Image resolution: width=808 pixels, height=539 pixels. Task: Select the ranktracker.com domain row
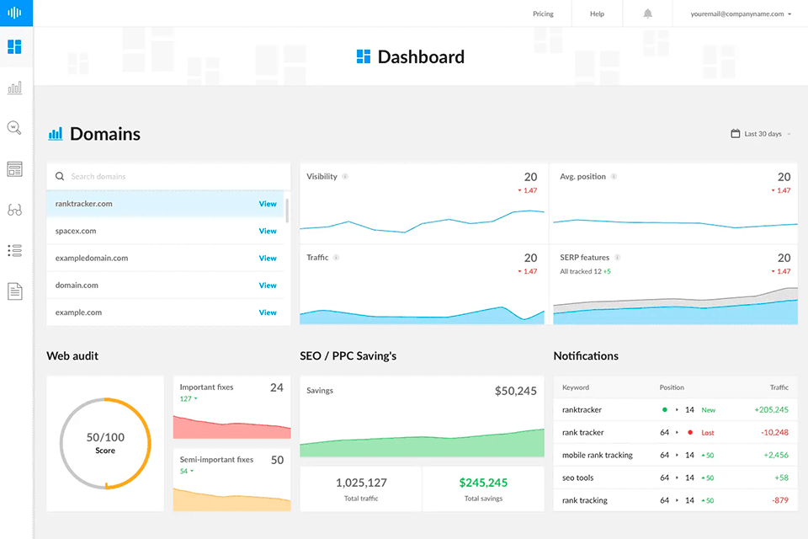(165, 204)
